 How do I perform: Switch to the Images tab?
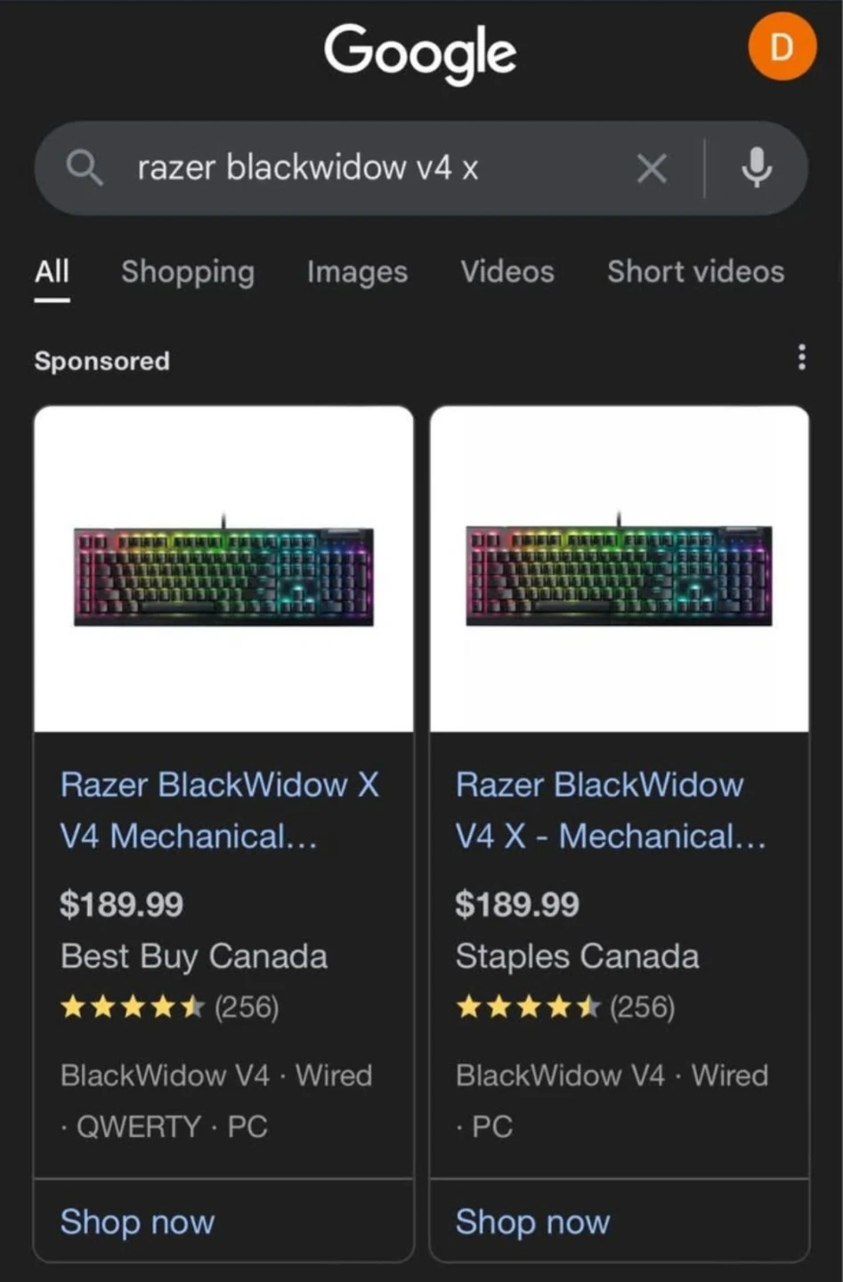(357, 272)
